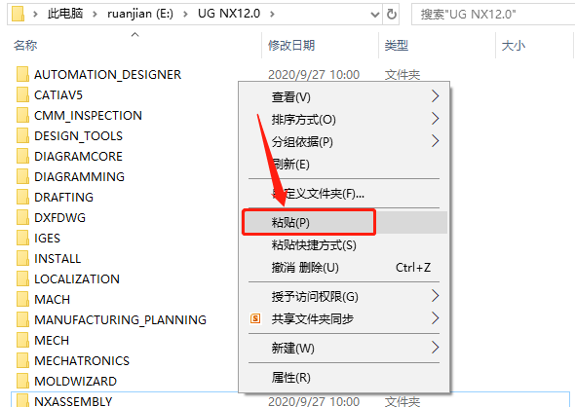Screen dimensions: 575x407
Task: Select the CMM_INSPECTION folder icon
Action: tap(22, 115)
